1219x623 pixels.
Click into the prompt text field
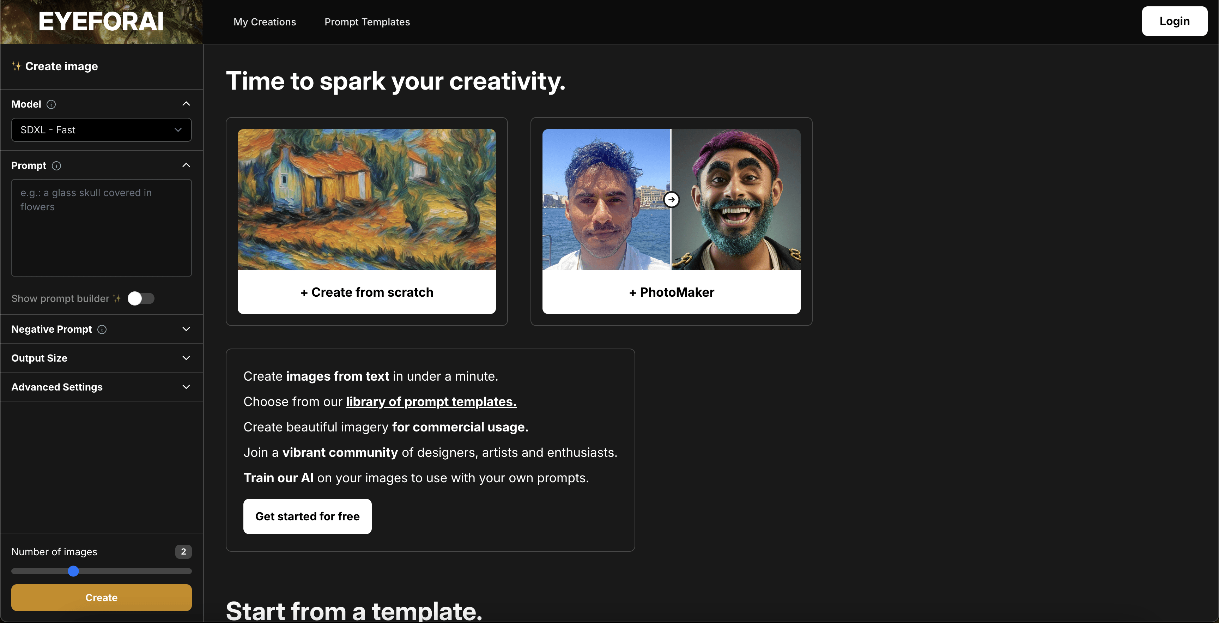click(101, 227)
